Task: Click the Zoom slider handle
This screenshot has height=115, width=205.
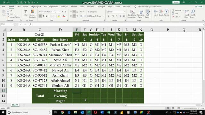Action: tap(192, 108)
